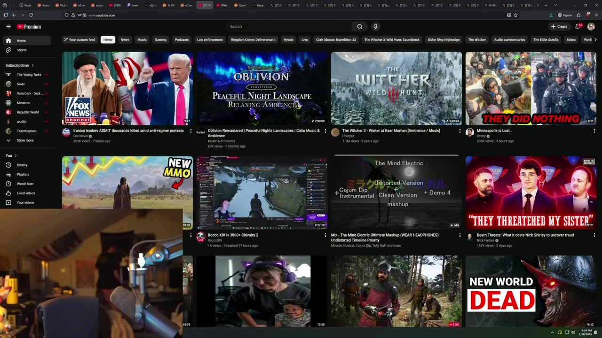Select the Elden Ring Nightreign chip
602x338 pixels.
tap(444, 40)
